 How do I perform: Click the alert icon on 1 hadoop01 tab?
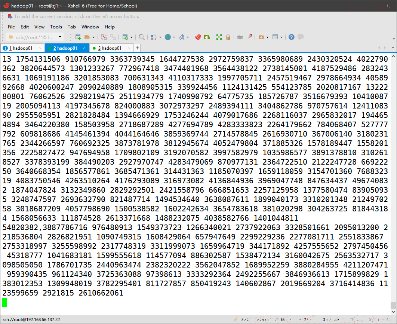point(5,48)
